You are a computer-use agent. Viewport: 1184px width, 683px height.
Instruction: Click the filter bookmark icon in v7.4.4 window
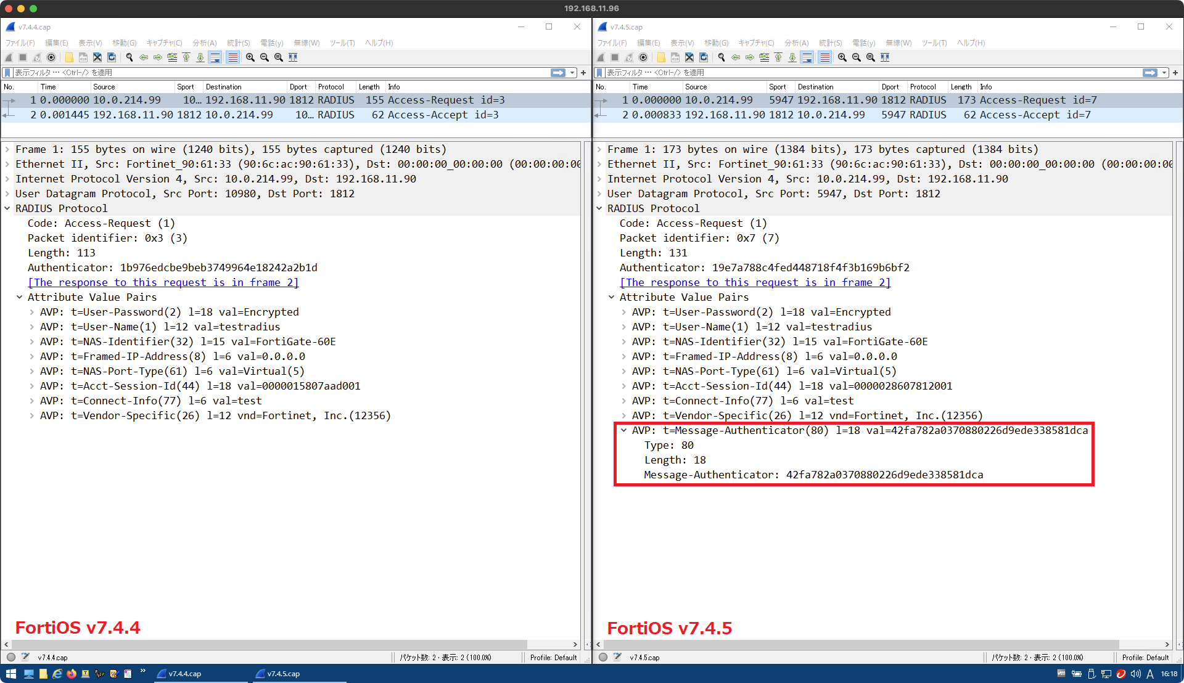[8, 73]
